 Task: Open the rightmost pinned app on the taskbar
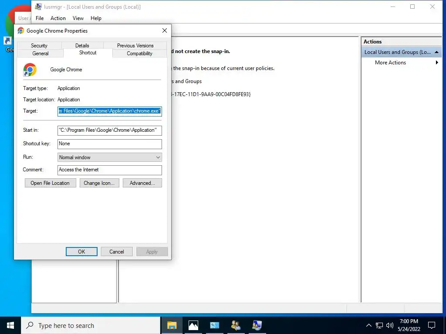(257, 325)
